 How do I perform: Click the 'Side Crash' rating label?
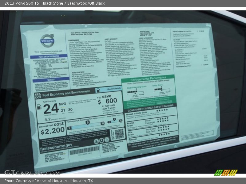pos(131,133)
